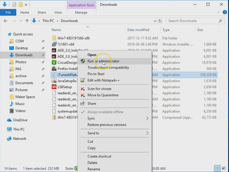Expand the address bar history dropdown
The image size is (229, 172).
click(x=155, y=21)
